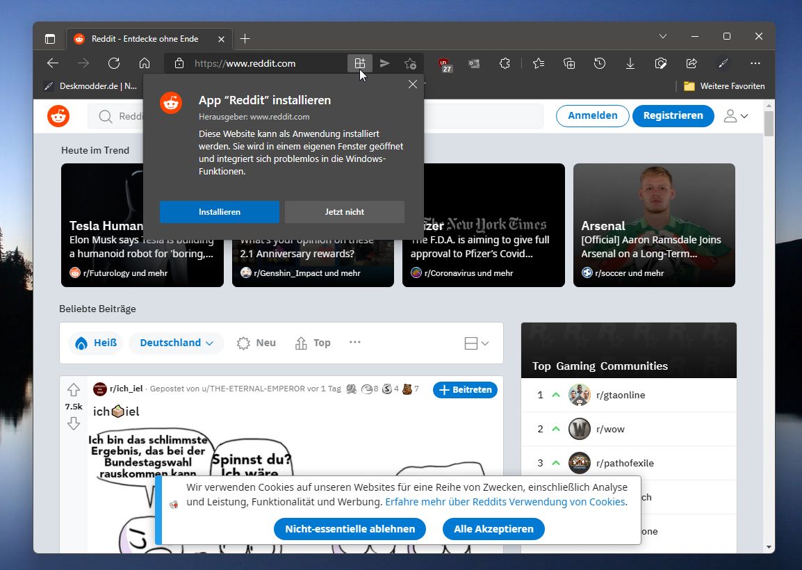
Task: Open the red extension with badge 27
Action: [445, 65]
